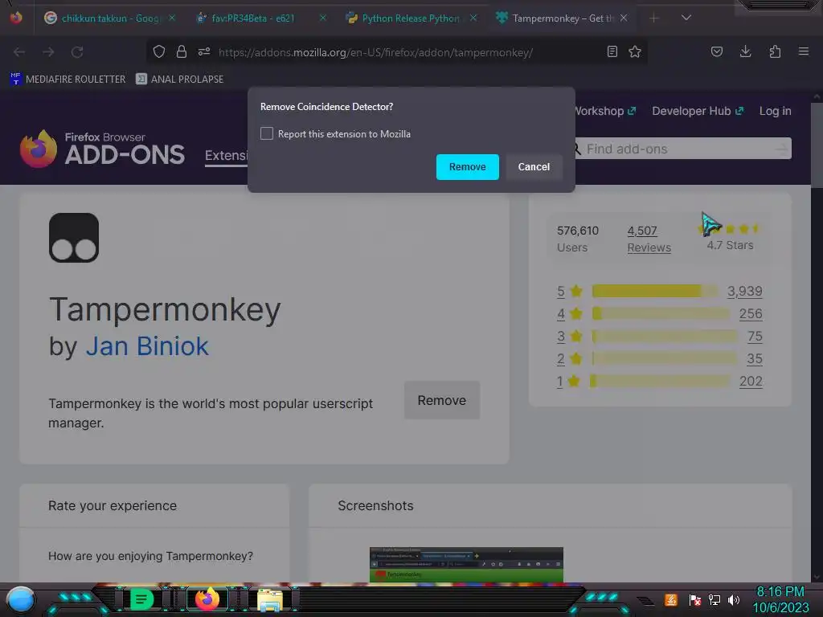Cancel the Remove Coincidence Detector dialog
823x617 pixels.
pos(534,167)
